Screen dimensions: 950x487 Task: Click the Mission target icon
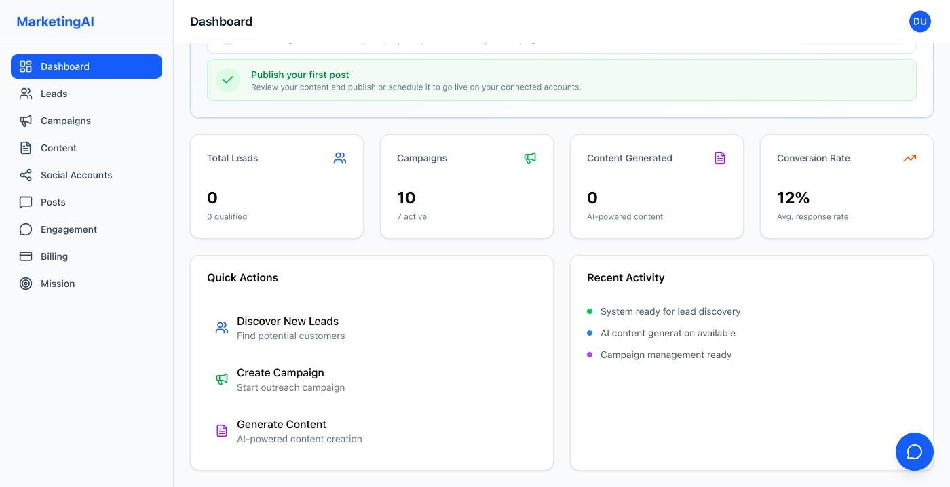point(26,284)
